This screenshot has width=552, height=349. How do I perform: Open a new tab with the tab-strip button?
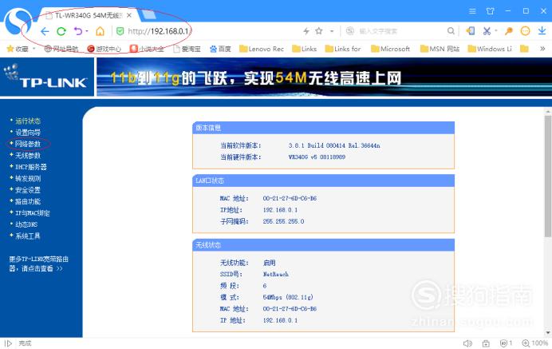click(x=148, y=14)
